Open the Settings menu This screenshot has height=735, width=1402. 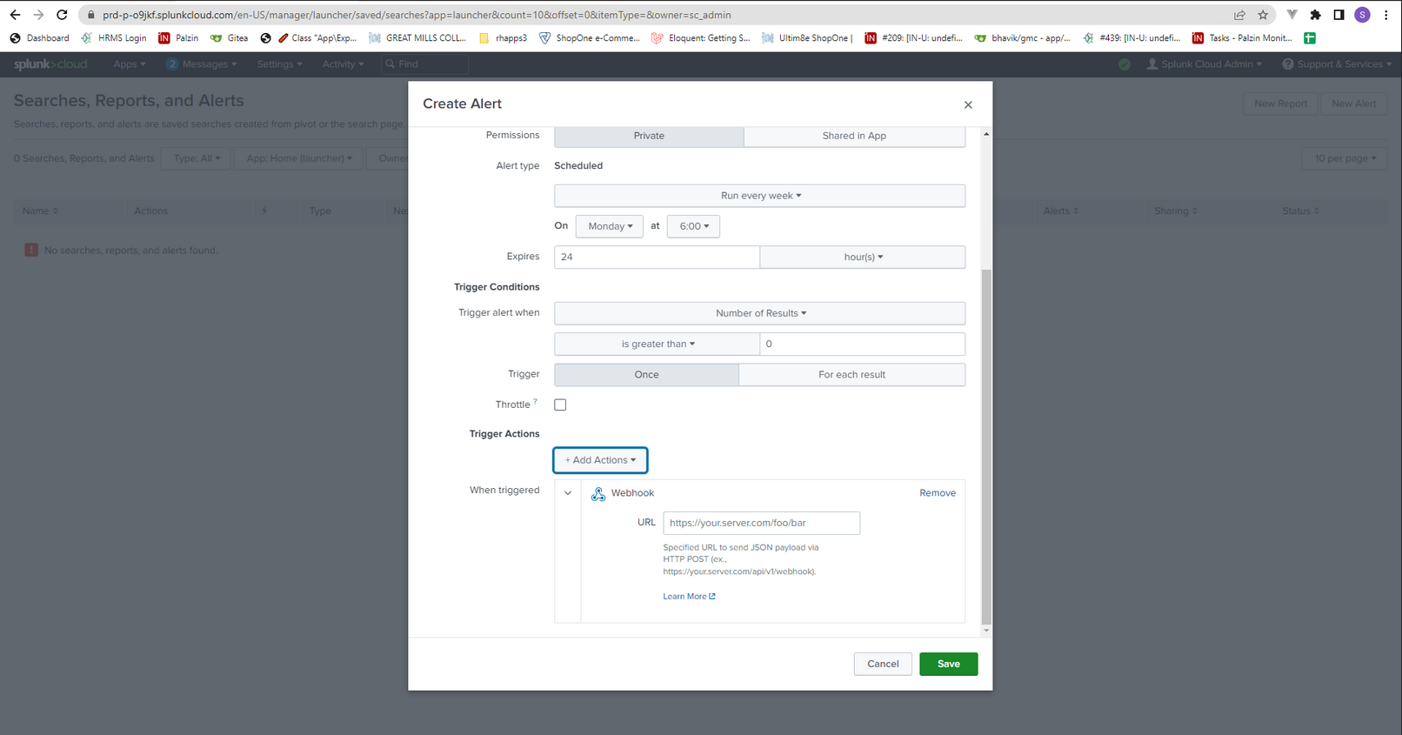point(279,64)
